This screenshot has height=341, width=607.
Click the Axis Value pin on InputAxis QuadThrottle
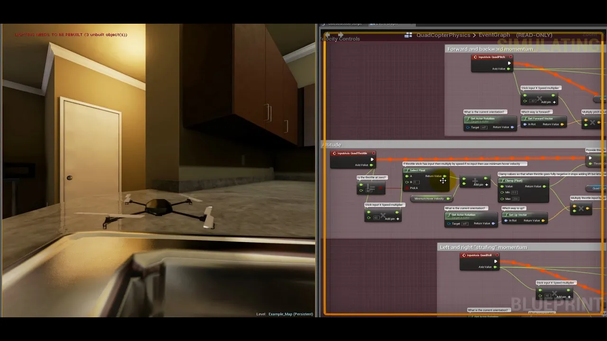coord(371,165)
